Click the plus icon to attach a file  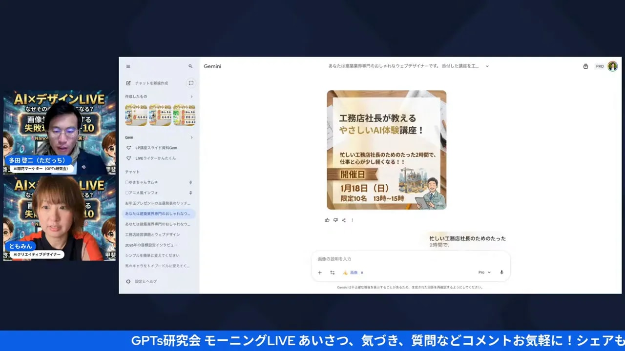[x=320, y=273]
